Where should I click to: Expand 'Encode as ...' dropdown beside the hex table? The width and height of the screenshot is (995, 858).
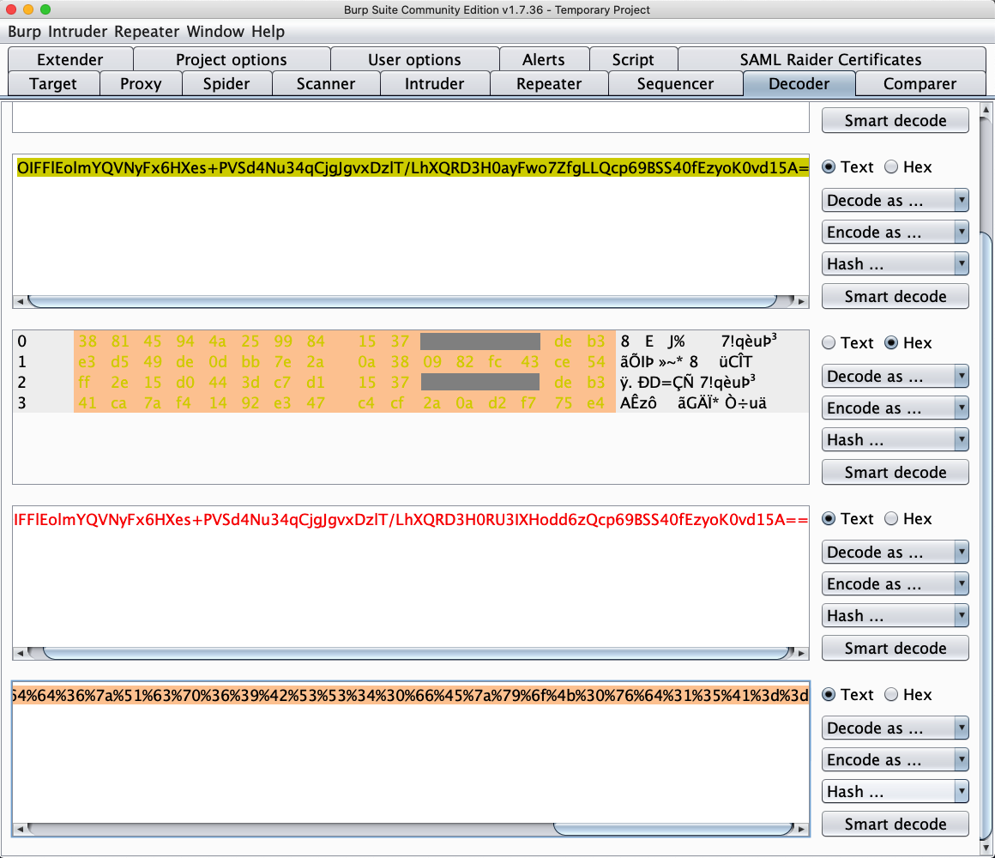click(895, 408)
